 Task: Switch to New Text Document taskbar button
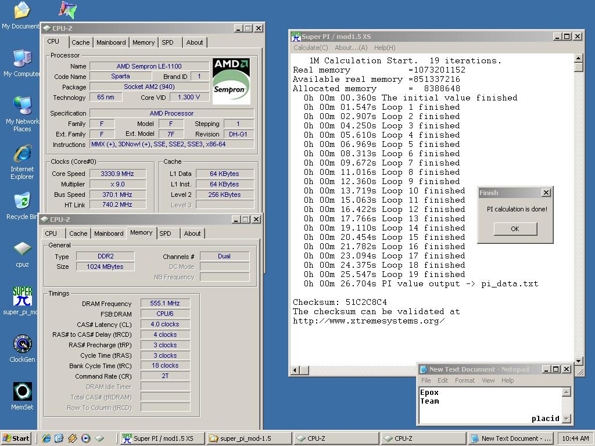tap(510, 438)
